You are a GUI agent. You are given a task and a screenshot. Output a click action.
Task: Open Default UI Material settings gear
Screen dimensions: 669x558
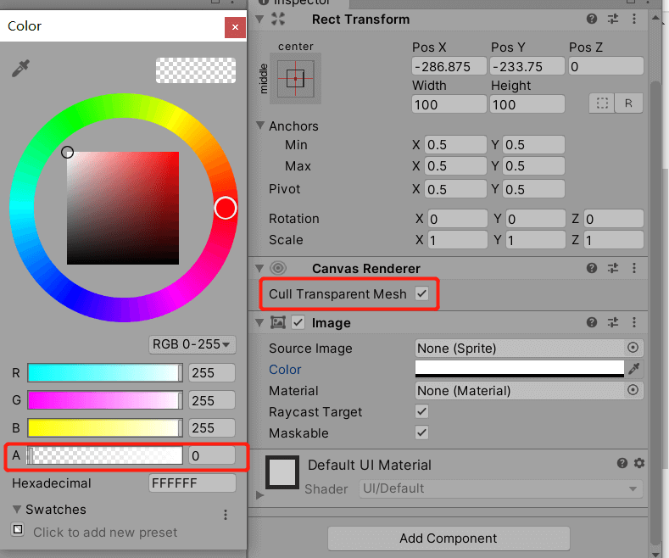(x=639, y=463)
